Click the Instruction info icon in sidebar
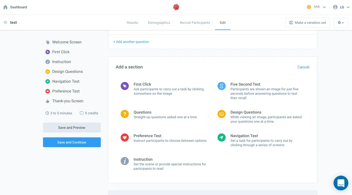The image size is (352, 195). pos(48,62)
